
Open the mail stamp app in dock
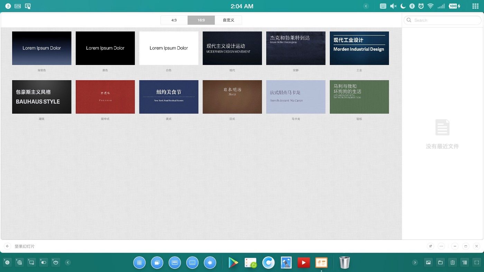(x=286, y=263)
